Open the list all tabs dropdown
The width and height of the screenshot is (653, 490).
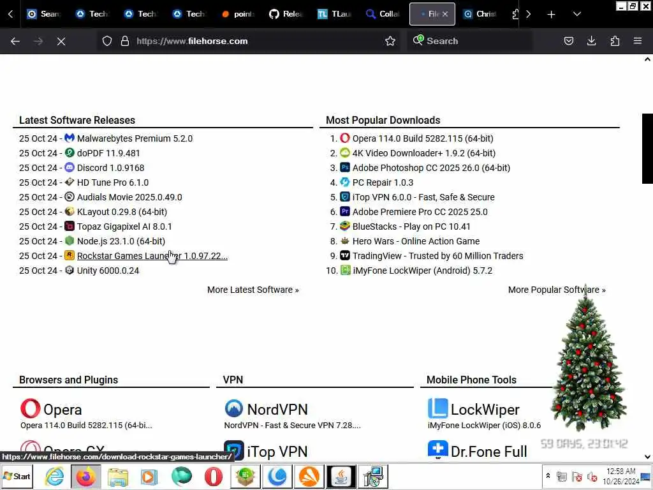[x=576, y=14]
